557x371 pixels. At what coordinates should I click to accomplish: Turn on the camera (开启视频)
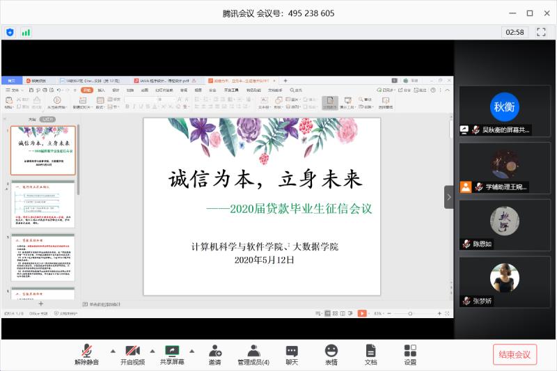(x=132, y=354)
